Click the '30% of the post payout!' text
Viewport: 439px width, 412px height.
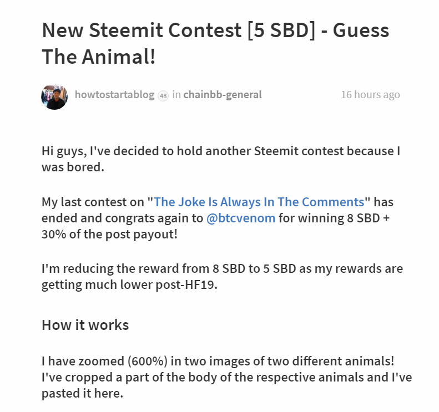[109, 234]
